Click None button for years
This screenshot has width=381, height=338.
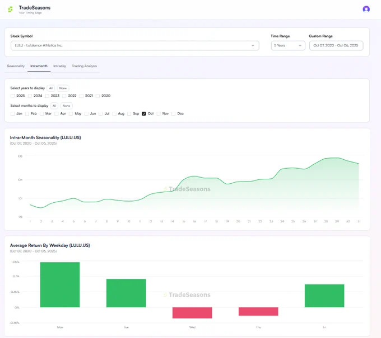pos(63,88)
